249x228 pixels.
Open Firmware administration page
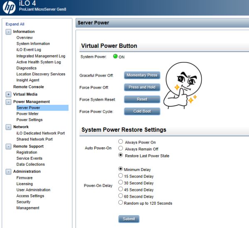tap(24, 178)
